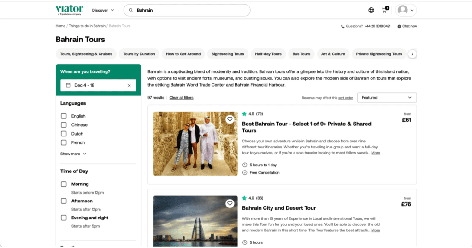Tick the Chinese language checkbox

tap(64, 125)
